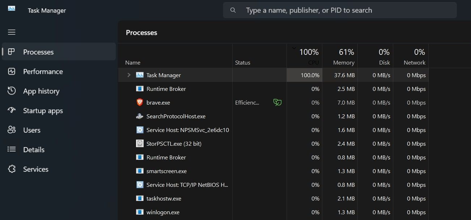Click the Service Host NPSMSvc gear icon
Image resolution: width=471 pixels, height=220 pixels.
pos(140,130)
